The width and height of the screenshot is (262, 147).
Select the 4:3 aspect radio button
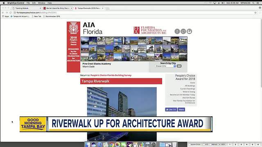pyautogui.click(x=204, y=145)
